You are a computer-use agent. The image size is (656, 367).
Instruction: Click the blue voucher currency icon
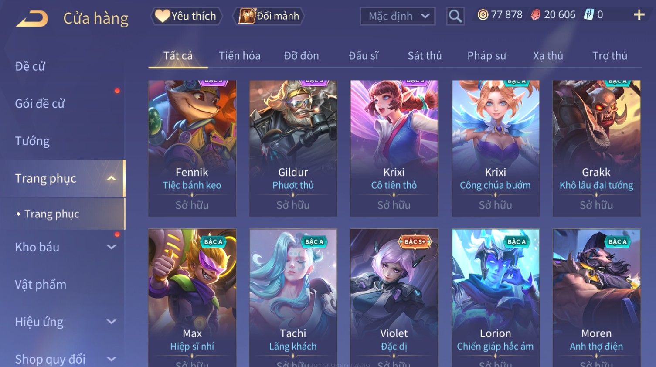tap(589, 14)
